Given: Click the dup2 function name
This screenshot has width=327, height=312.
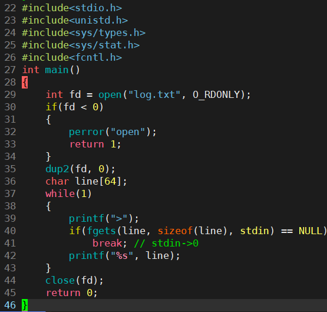Looking at the screenshot, I should pos(57,169).
